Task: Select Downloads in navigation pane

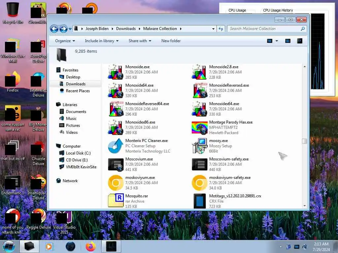Action: point(76,84)
